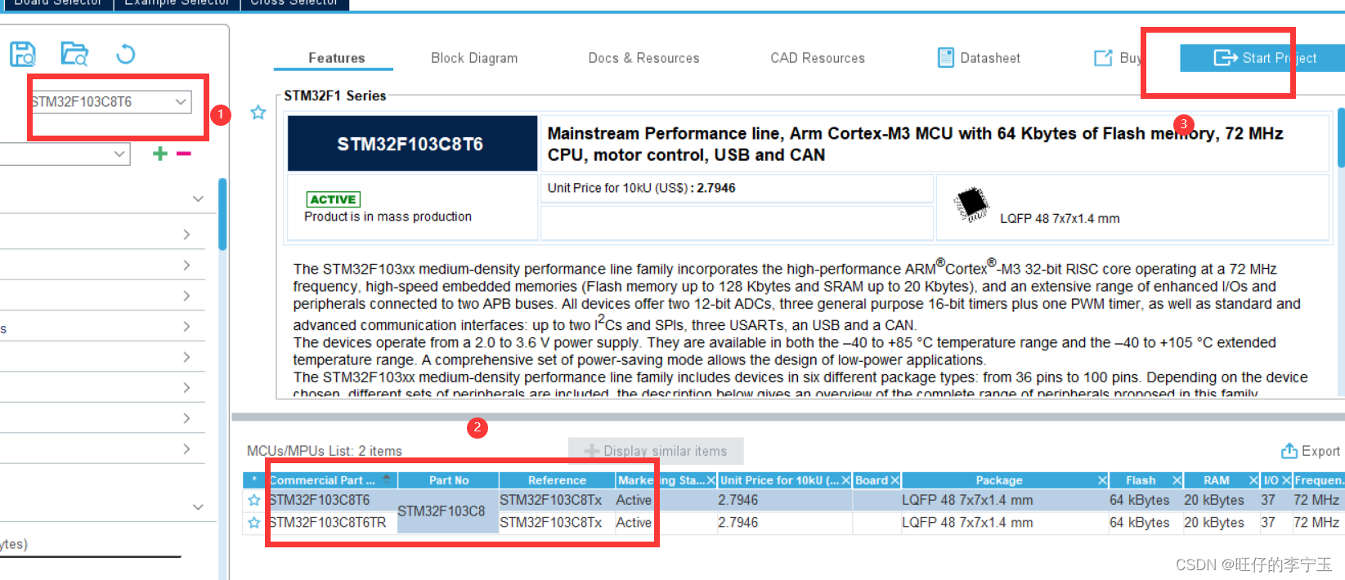Switch to the Features tab
Image resolution: width=1345 pixels, height=580 pixels.
(x=337, y=58)
